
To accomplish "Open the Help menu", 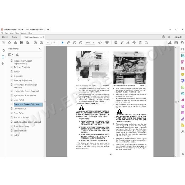I will (30, 33).
